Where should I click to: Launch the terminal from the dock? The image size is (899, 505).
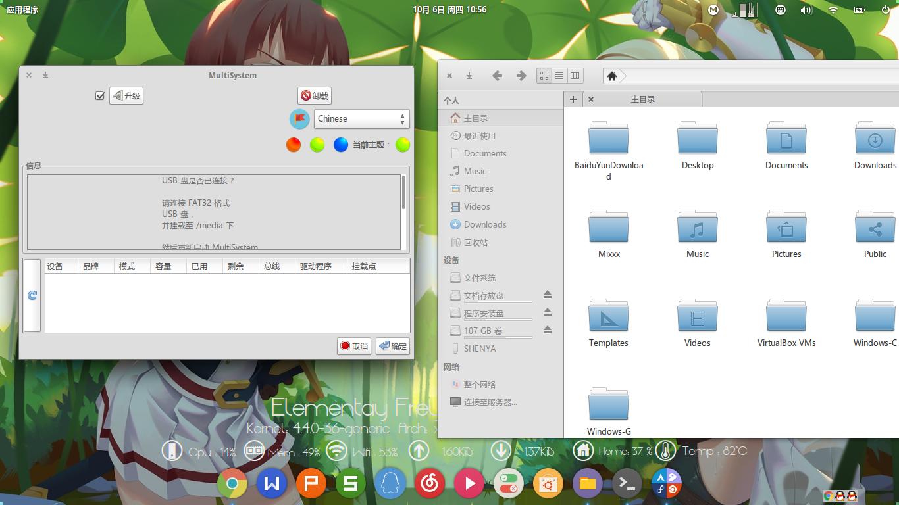point(627,483)
